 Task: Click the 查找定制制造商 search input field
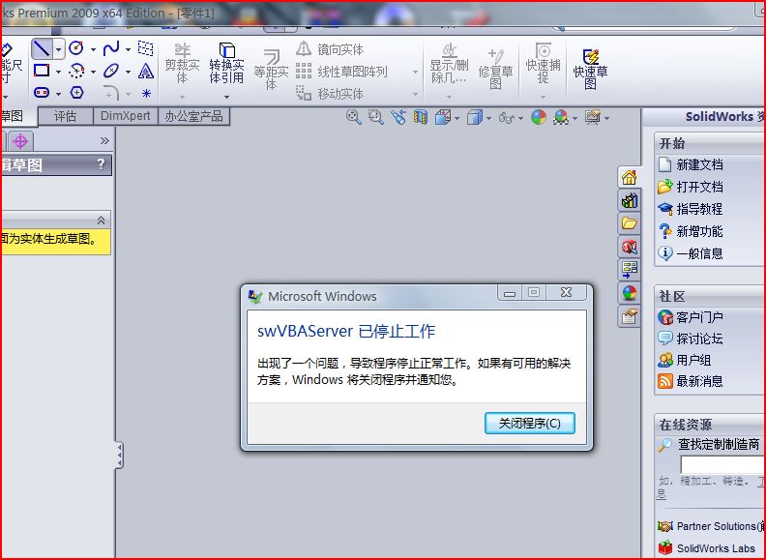722,464
